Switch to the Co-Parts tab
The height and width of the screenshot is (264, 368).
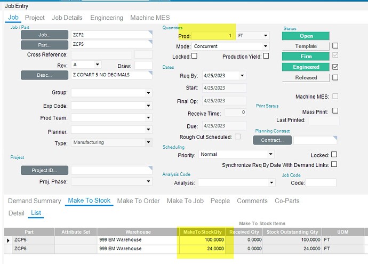tap(287, 201)
